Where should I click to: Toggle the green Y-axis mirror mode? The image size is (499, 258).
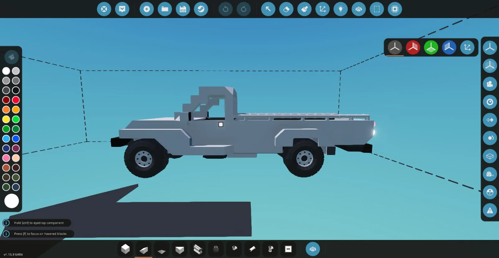431,47
